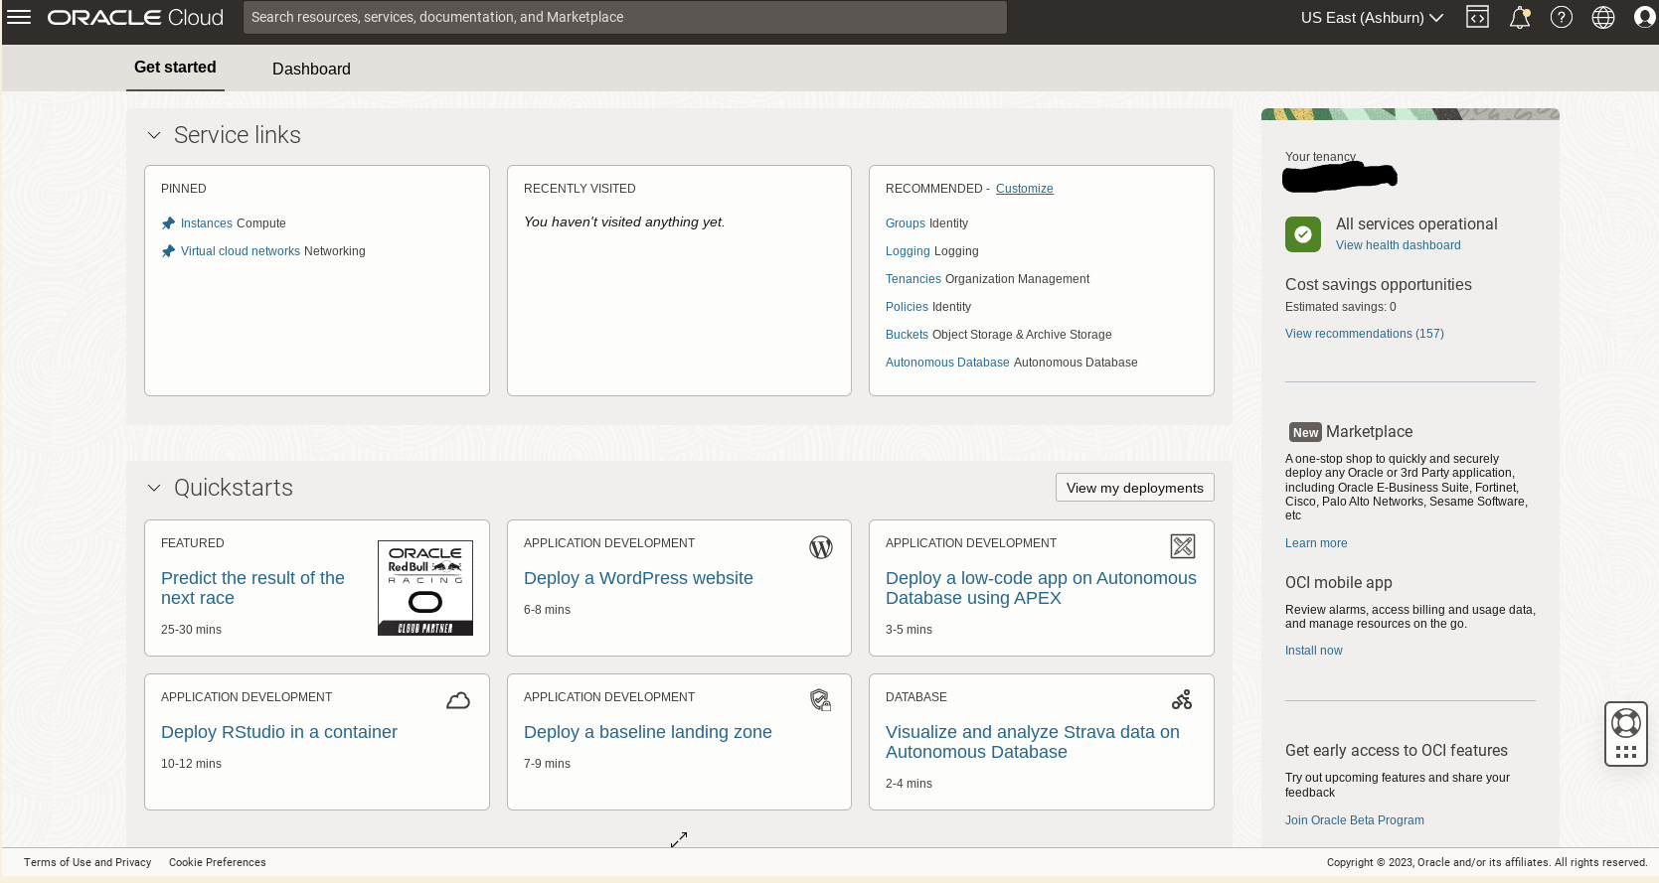Click the Oracle Cloud logo
The width and height of the screenshot is (1659, 883).
point(135,18)
